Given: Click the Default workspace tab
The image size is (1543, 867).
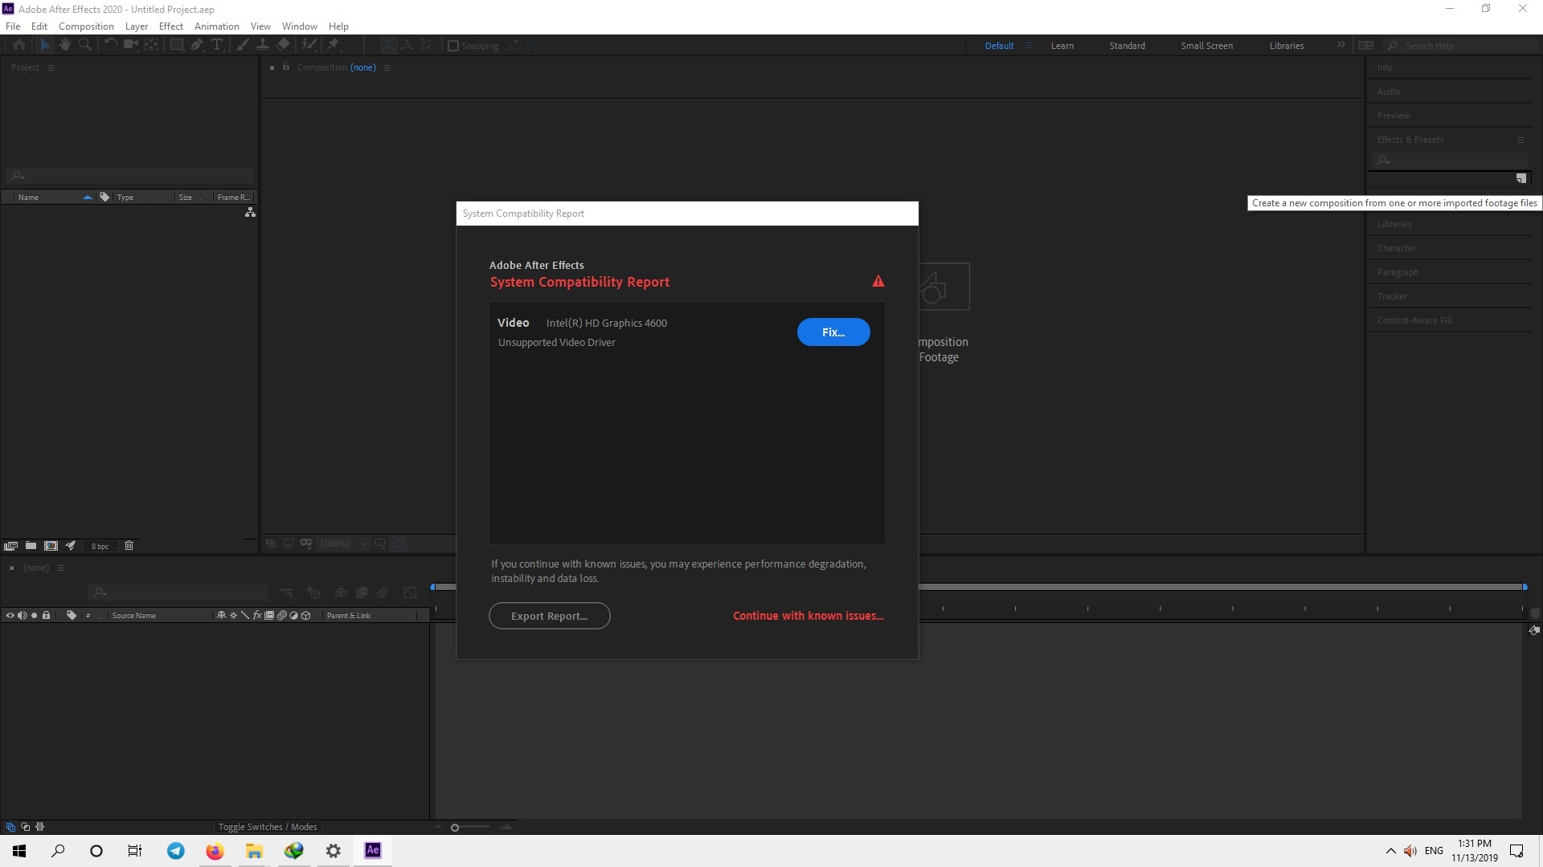Looking at the screenshot, I should click(997, 44).
